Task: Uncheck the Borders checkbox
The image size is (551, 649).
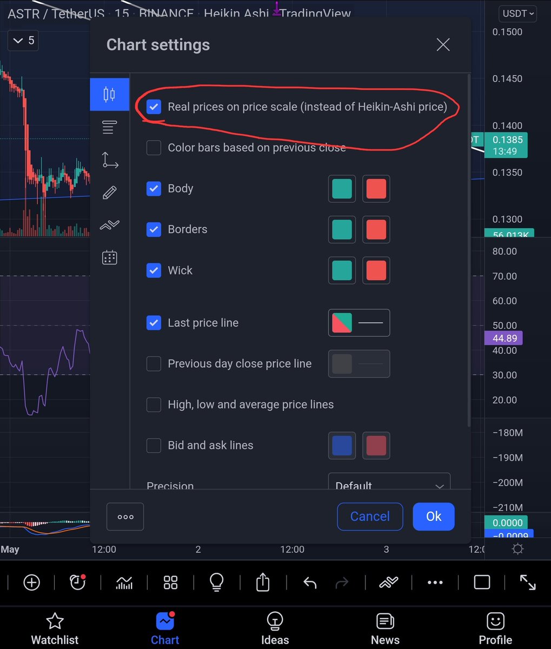Action: [154, 229]
